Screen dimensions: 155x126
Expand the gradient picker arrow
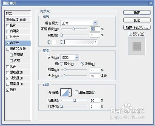pos(95,42)
